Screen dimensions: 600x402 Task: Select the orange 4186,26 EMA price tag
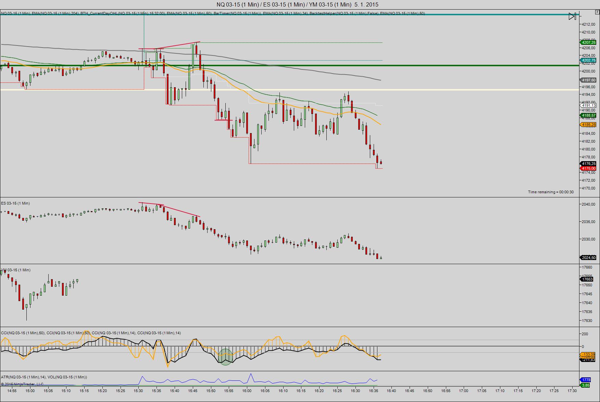pos(588,125)
